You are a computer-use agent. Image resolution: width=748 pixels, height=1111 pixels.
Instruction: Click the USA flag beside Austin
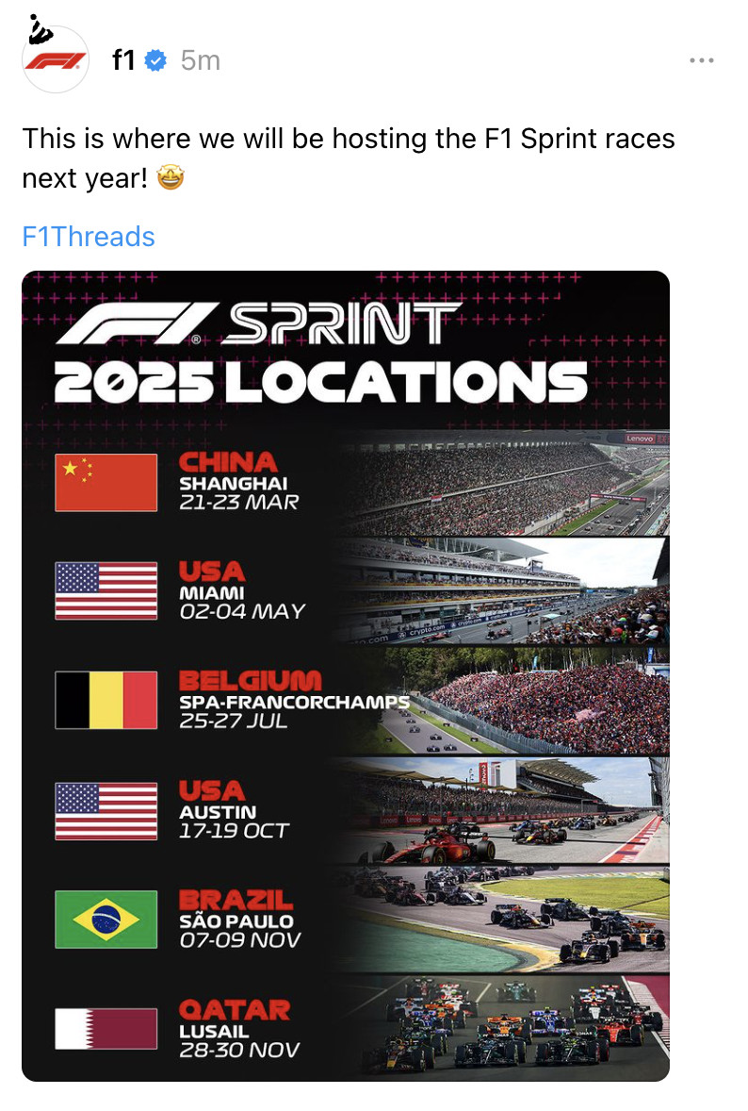[x=106, y=811]
